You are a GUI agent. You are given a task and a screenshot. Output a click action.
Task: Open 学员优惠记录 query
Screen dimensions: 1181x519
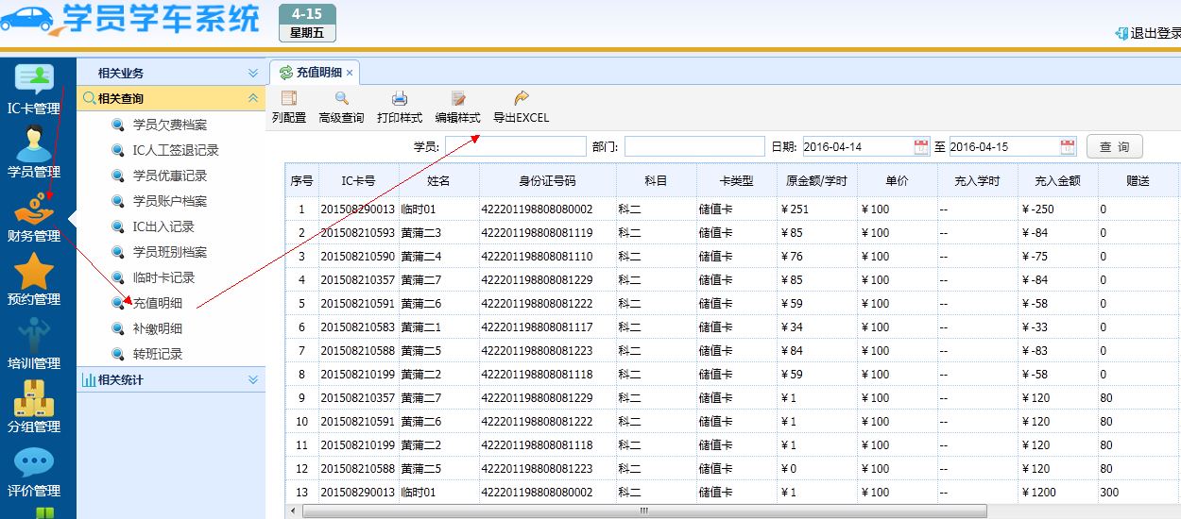[170, 176]
